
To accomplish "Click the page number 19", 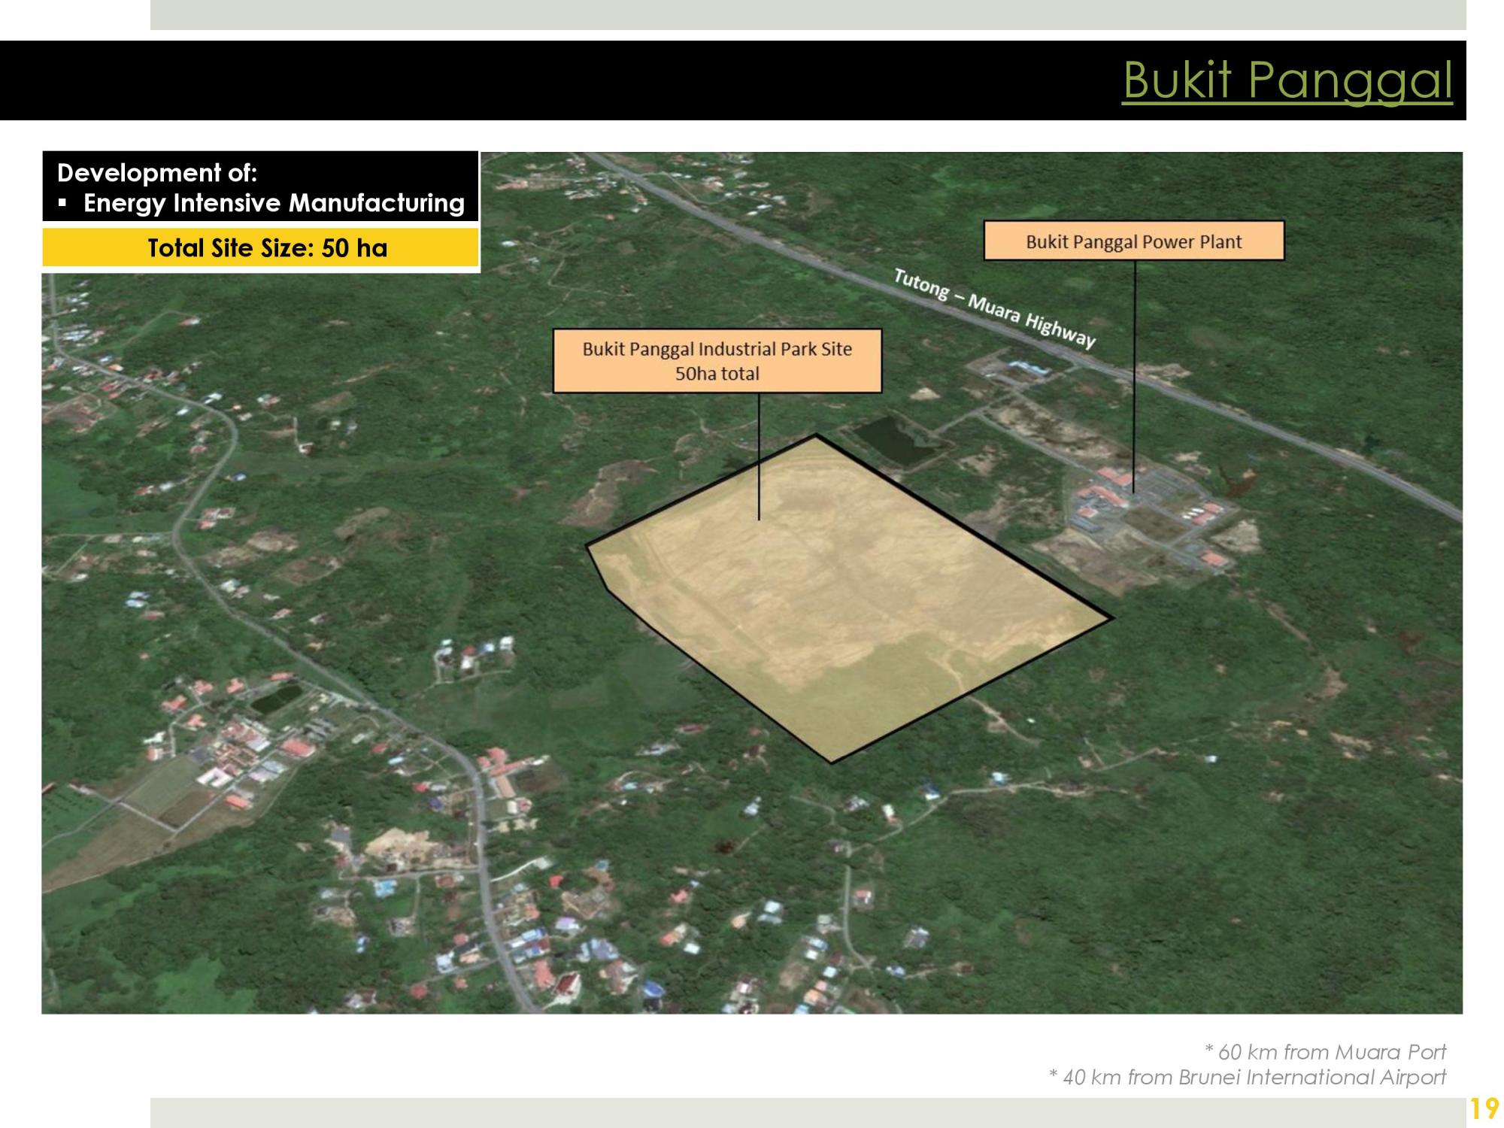I will pos(1484,1109).
